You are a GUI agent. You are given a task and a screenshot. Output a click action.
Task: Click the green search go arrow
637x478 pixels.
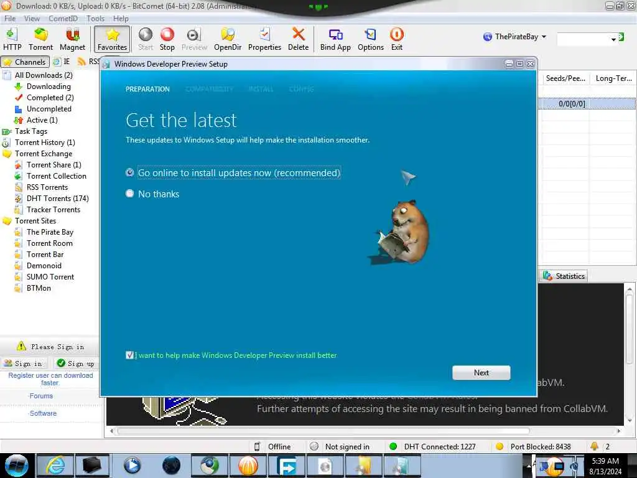[x=621, y=37]
